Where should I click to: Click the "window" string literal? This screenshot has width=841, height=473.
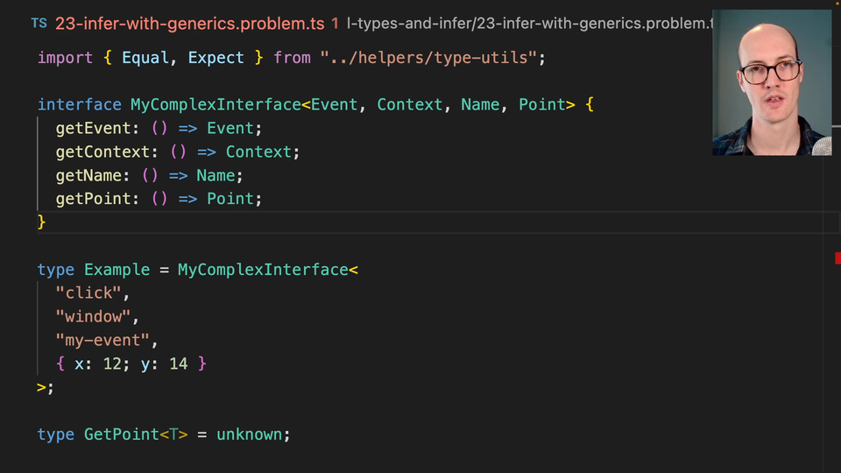[x=93, y=316]
